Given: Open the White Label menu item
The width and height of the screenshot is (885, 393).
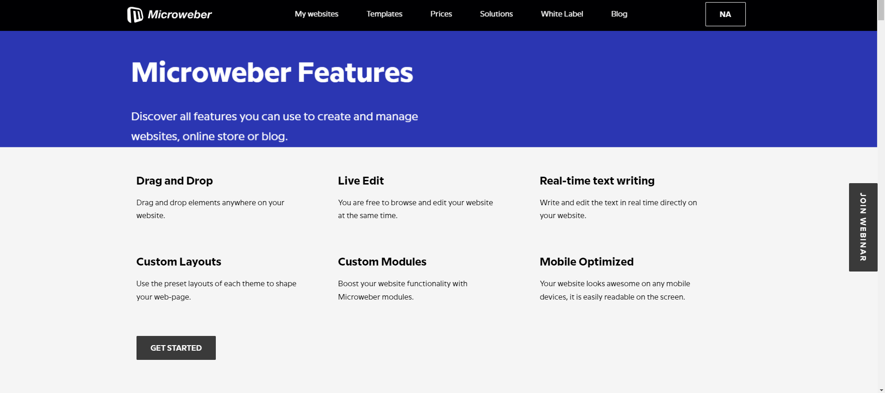Looking at the screenshot, I should coord(562,14).
